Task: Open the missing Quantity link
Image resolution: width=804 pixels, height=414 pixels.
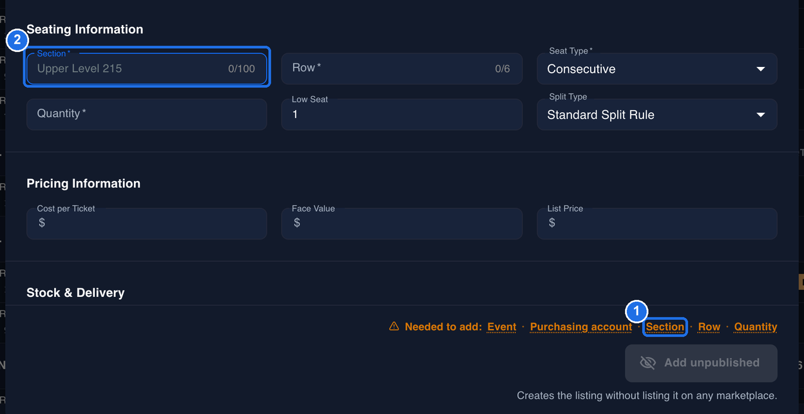Action: [x=756, y=327]
